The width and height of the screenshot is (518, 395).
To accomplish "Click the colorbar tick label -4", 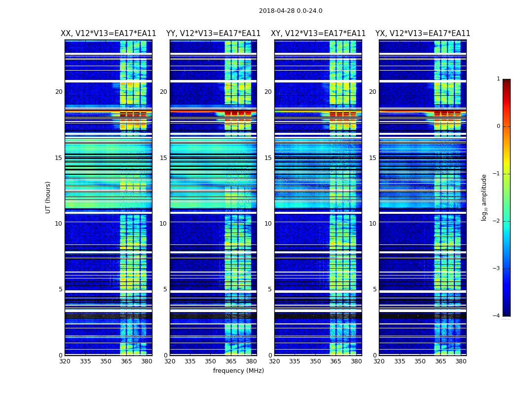I will click(x=498, y=316).
